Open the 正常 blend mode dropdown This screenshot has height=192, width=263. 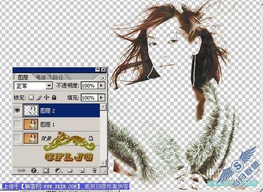[33, 86]
